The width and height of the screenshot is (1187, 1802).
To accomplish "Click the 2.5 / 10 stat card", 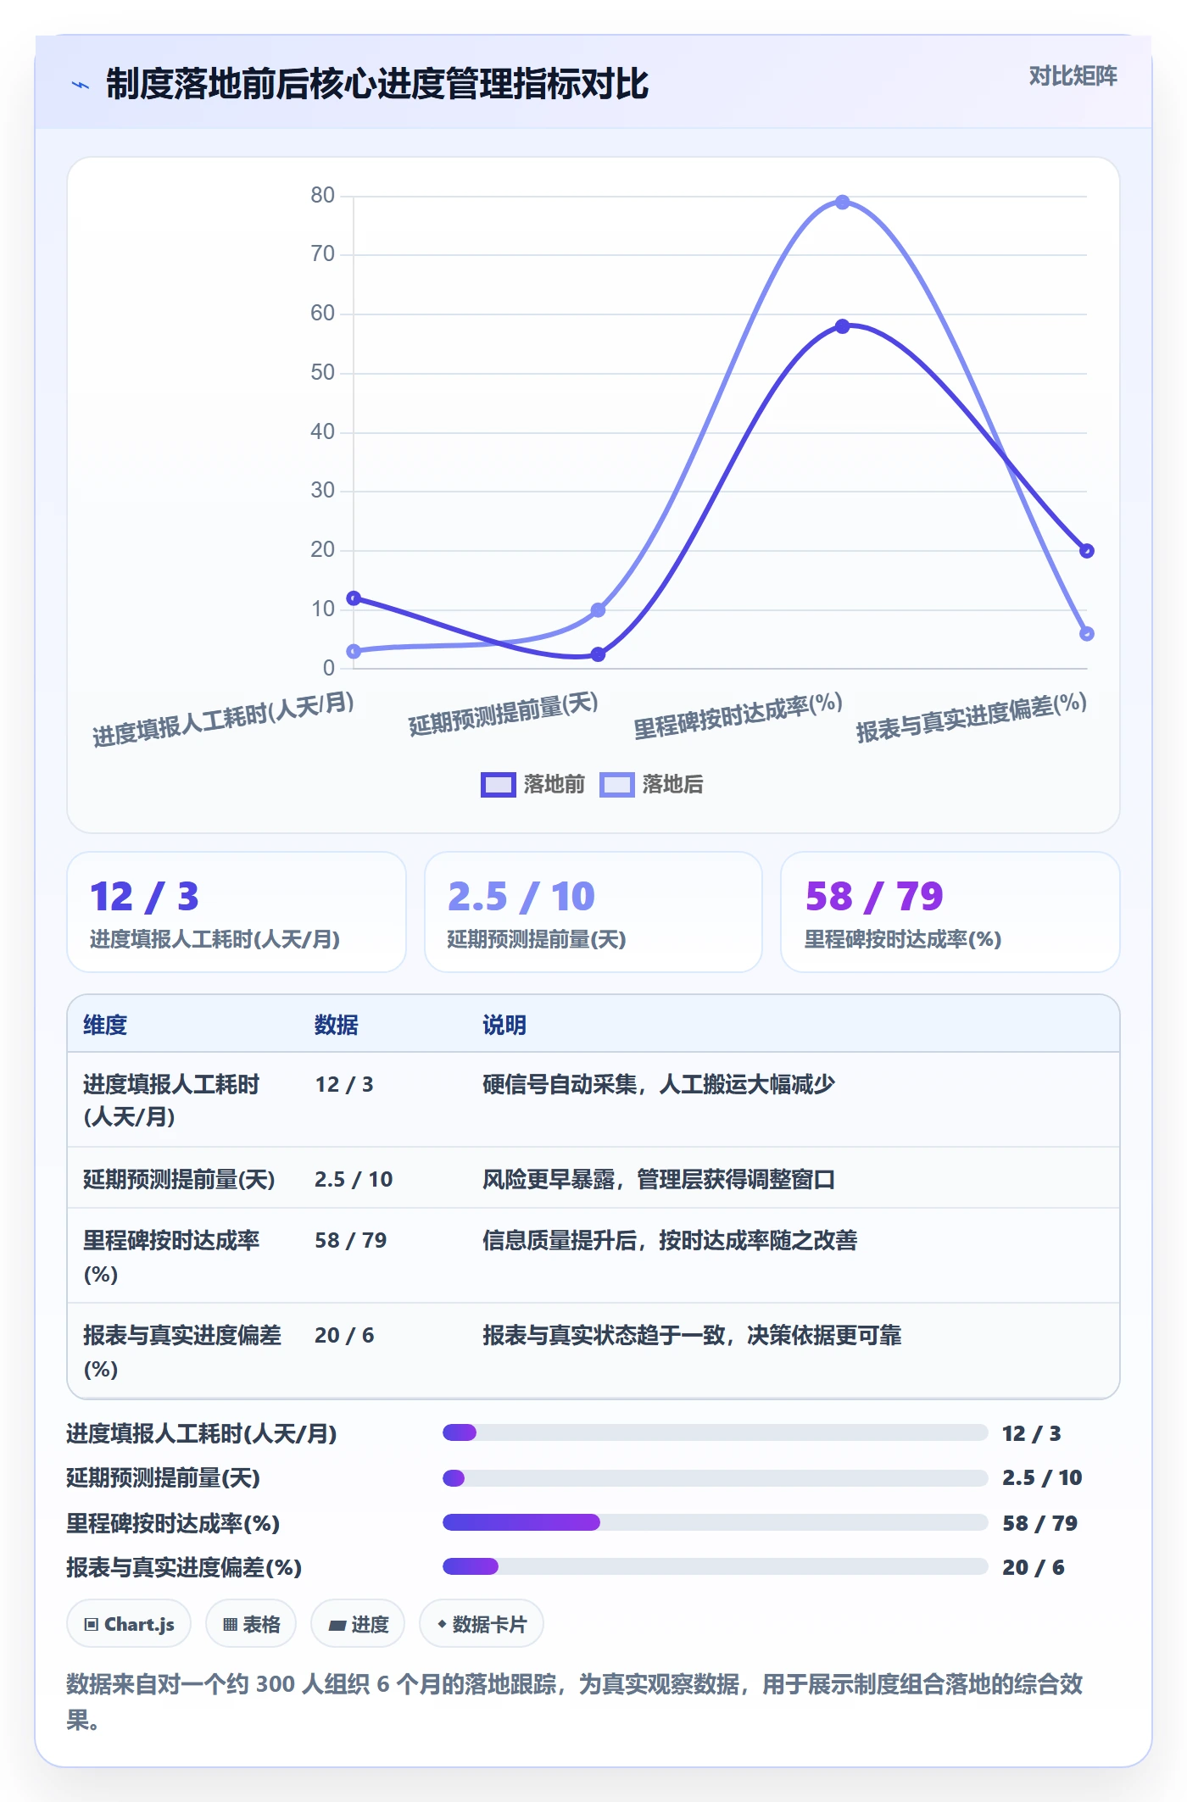I will point(593,912).
